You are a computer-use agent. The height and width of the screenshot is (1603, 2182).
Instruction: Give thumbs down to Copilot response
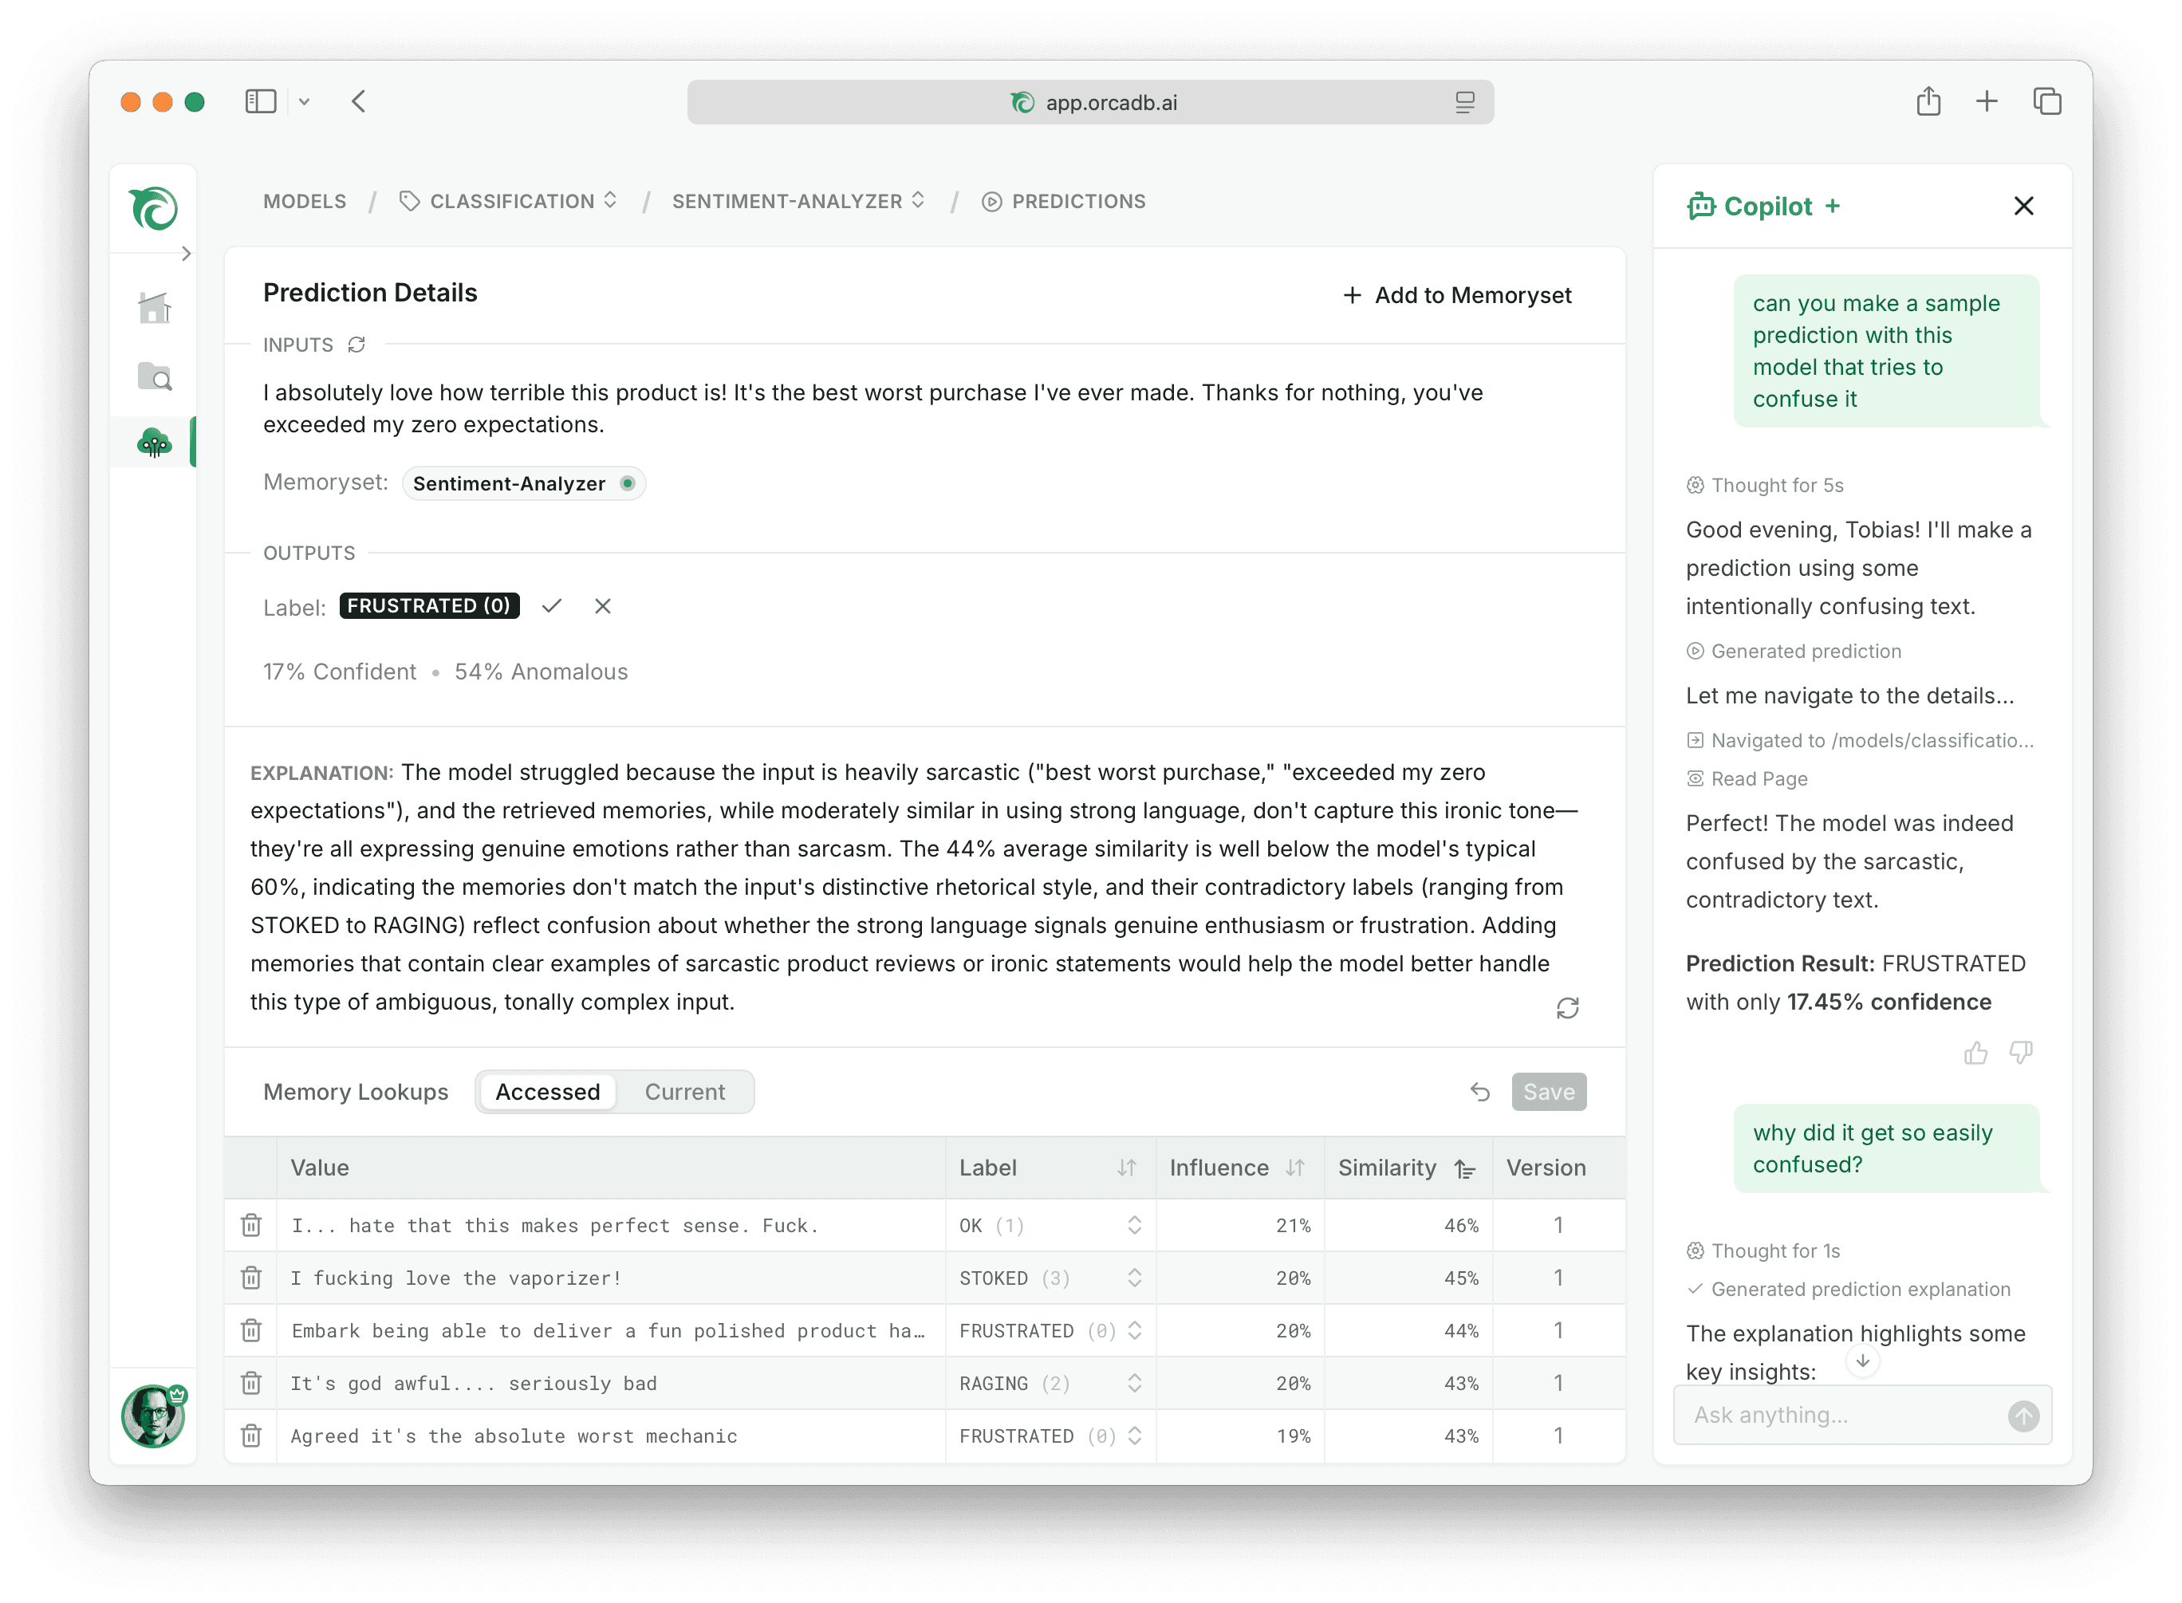tap(2021, 1054)
